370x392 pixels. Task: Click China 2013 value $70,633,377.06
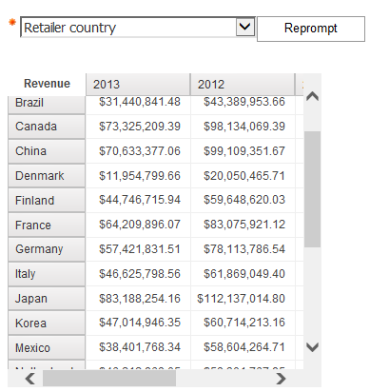coord(140,151)
